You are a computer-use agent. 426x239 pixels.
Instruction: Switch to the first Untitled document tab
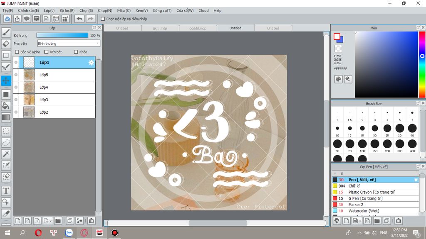[x=122, y=28]
